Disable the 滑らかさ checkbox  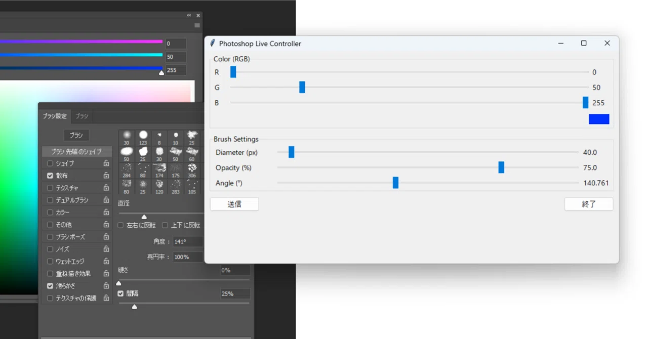coord(50,286)
